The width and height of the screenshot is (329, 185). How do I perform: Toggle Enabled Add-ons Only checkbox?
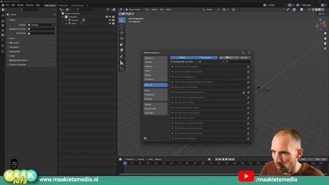(x=172, y=62)
